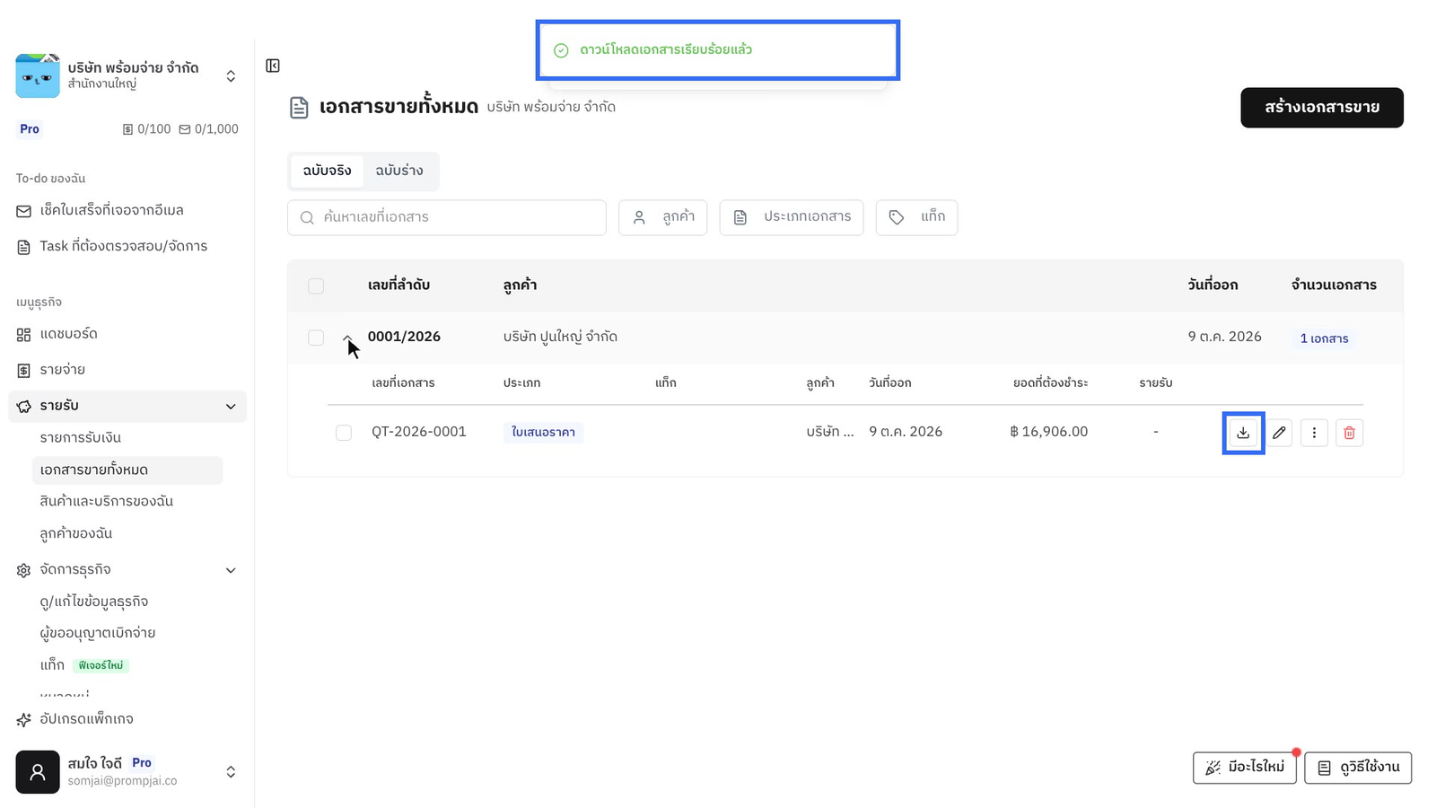Switch to ฉบับร่าง tab

coord(399,171)
